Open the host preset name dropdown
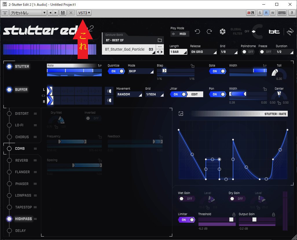Image resolution: width=297 pixels, height=240 pixels. [28, 13]
